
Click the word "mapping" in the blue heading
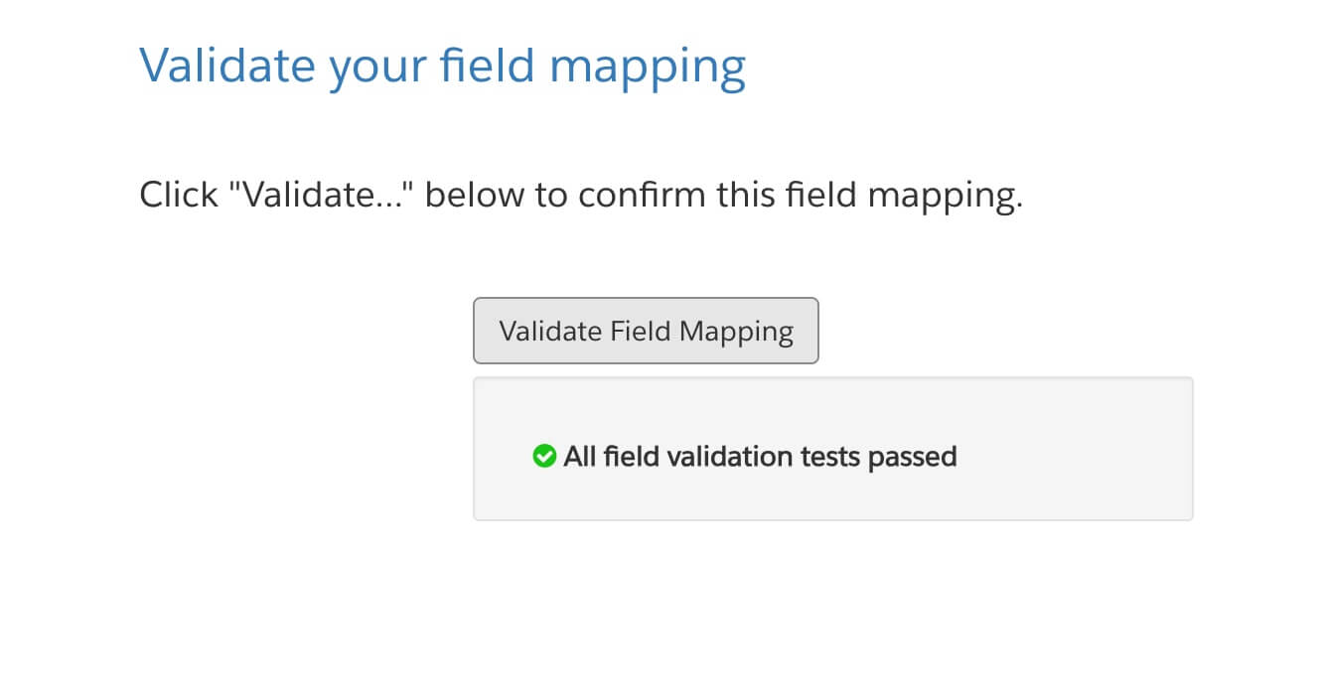[x=648, y=68]
